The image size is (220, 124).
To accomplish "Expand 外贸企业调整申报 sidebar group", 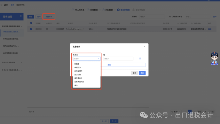I will [12, 63].
